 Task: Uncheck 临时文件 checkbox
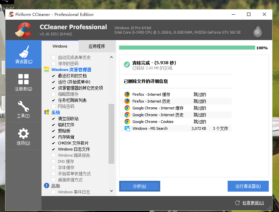(53, 125)
